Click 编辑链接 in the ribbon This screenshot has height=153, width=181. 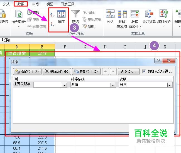[x=37, y=26]
